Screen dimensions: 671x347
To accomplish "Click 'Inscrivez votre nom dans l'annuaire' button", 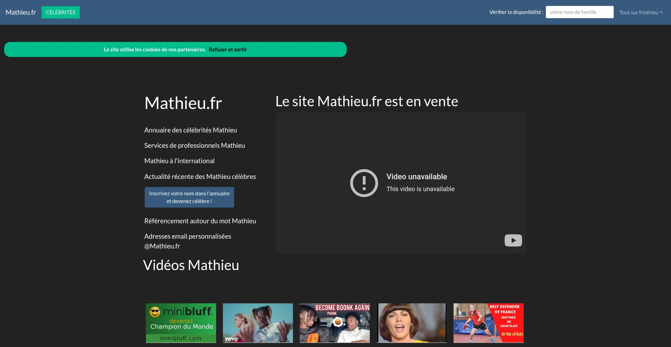I will (x=189, y=197).
